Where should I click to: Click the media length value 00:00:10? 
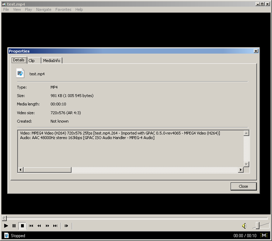pyautogui.click(x=58, y=104)
